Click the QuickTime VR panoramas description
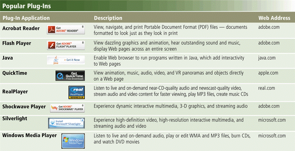 (169, 76)
